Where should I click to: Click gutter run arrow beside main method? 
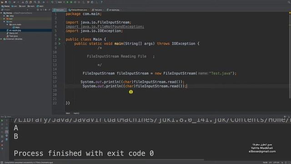click(x=60, y=44)
